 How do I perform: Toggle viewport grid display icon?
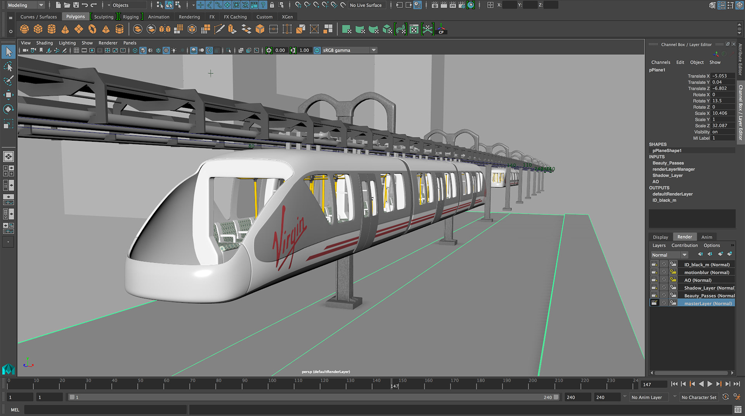(76, 50)
